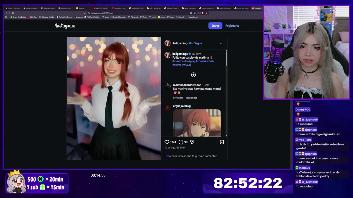Click the heart like icon on post
The height and width of the screenshot is (198, 353).
(167, 142)
